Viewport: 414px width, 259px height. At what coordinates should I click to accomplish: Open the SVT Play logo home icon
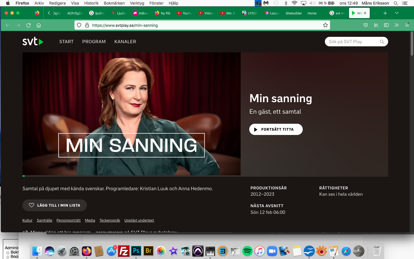pyautogui.click(x=32, y=41)
